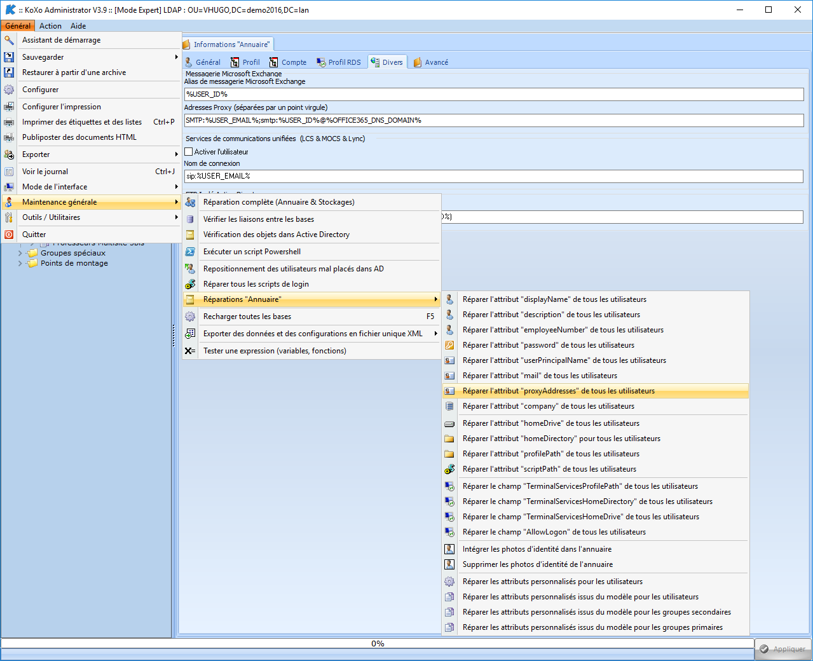Switch to the Profil RDS tab
This screenshot has height=661, width=813.
339,62
